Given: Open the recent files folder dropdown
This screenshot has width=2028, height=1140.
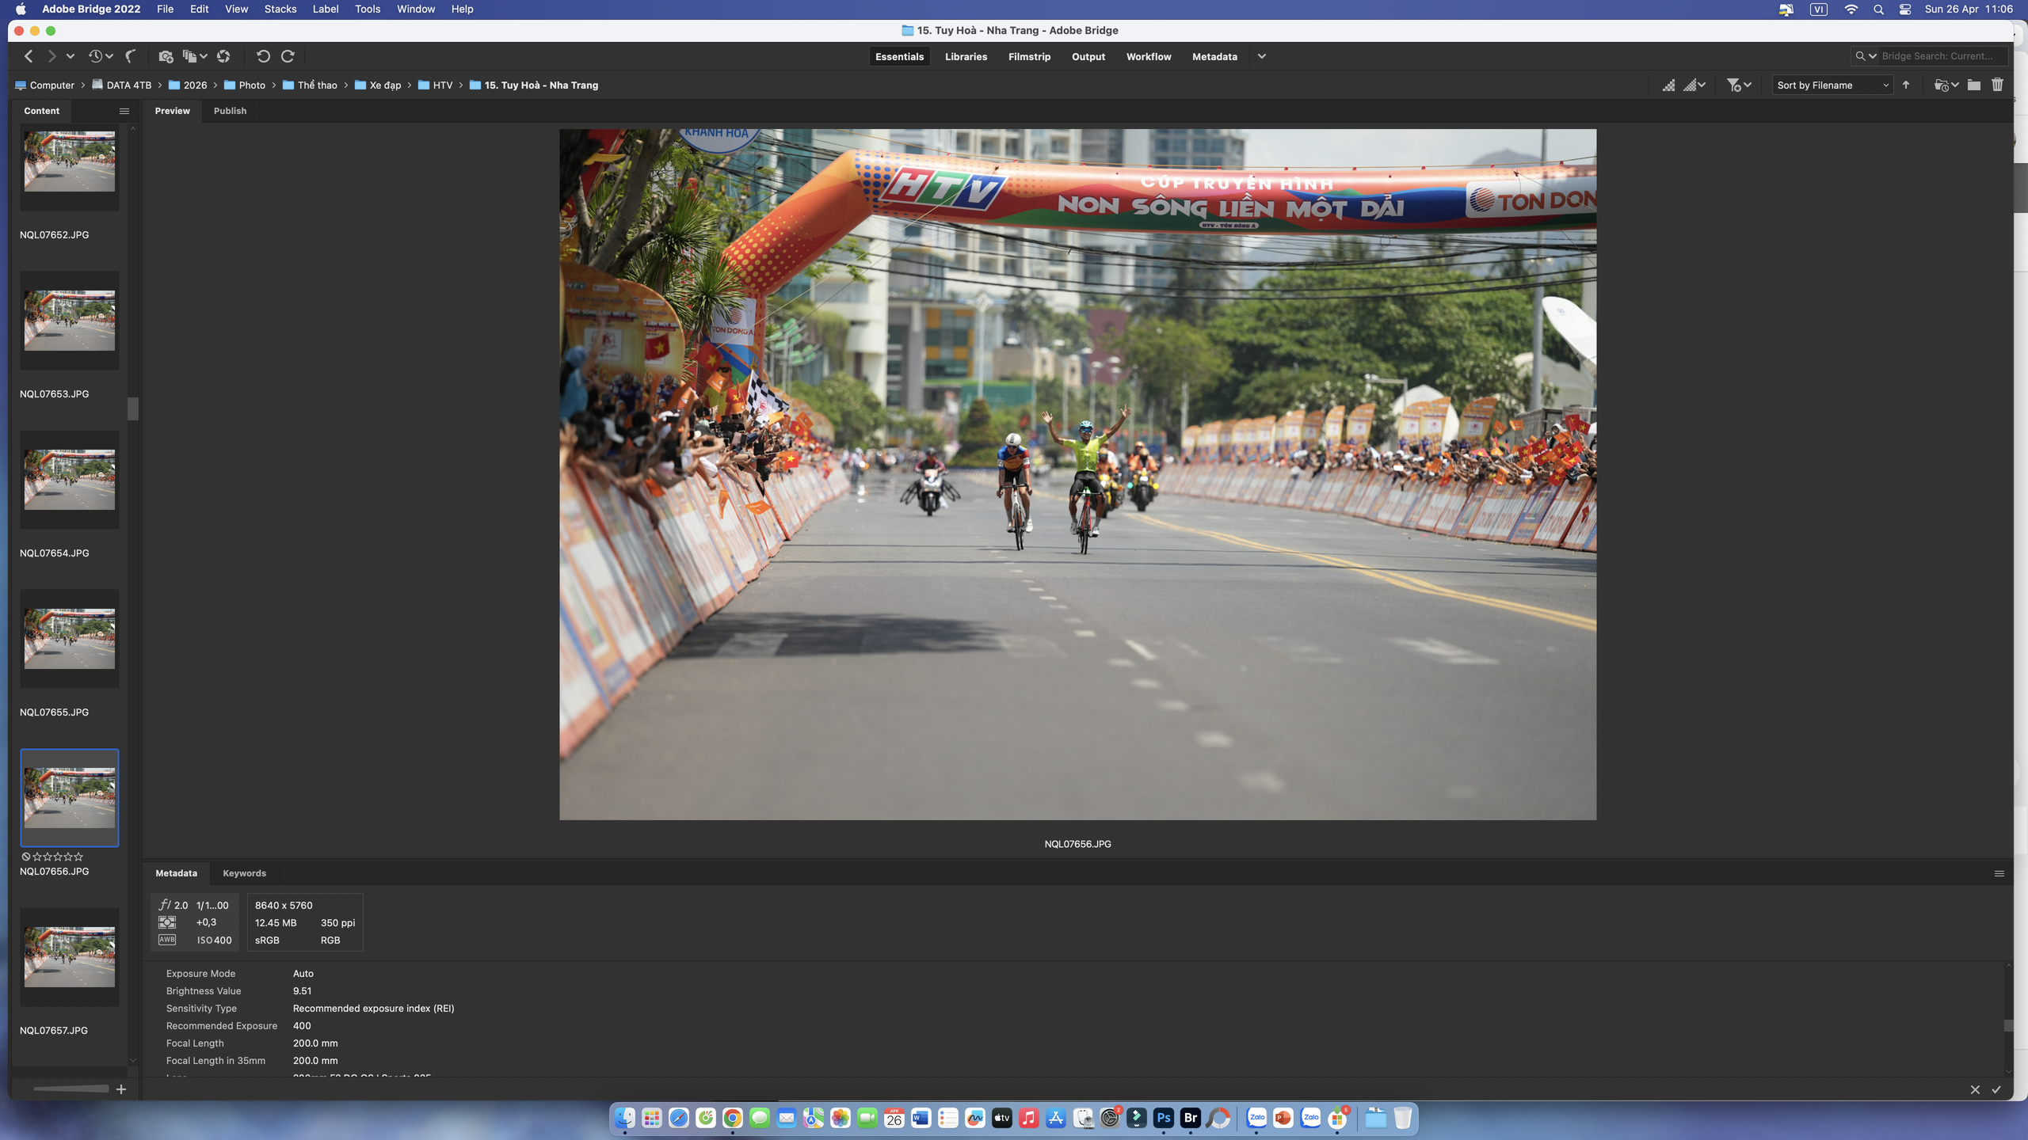Looking at the screenshot, I should pyautogui.click(x=1943, y=85).
